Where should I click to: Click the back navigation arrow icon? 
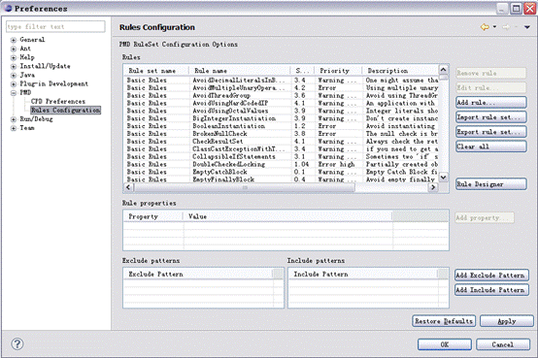[x=485, y=27]
